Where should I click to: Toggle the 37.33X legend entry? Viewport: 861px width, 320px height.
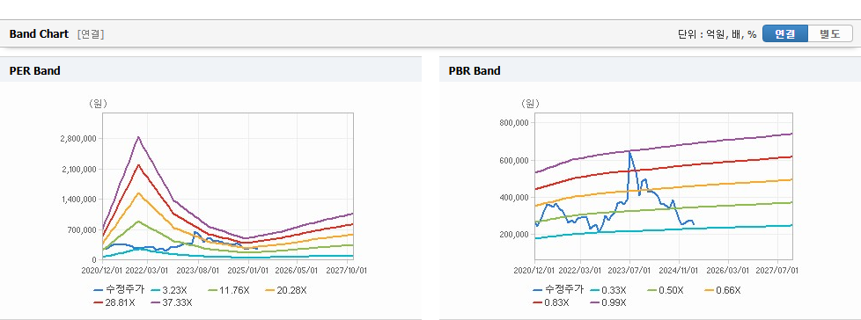[x=172, y=302]
